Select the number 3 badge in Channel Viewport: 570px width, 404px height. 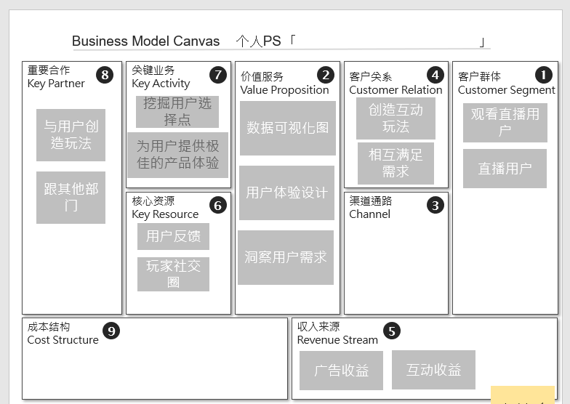click(435, 206)
